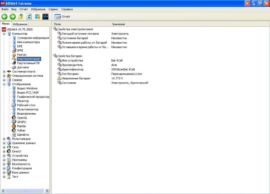The height and width of the screenshot is (194, 270).
Task: Go back with the green left arrow
Action: (4, 17)
